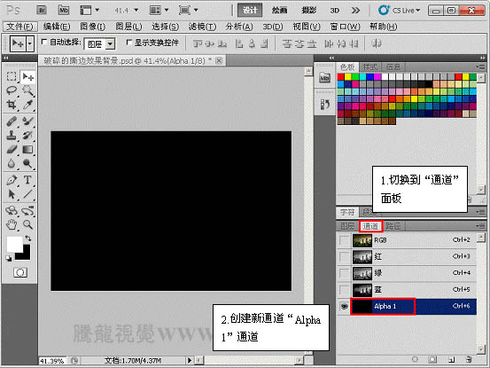Image resolution: width=490 pixels, height=368 pixels.
Task: Select the History Brush tool
Action: 27,135
